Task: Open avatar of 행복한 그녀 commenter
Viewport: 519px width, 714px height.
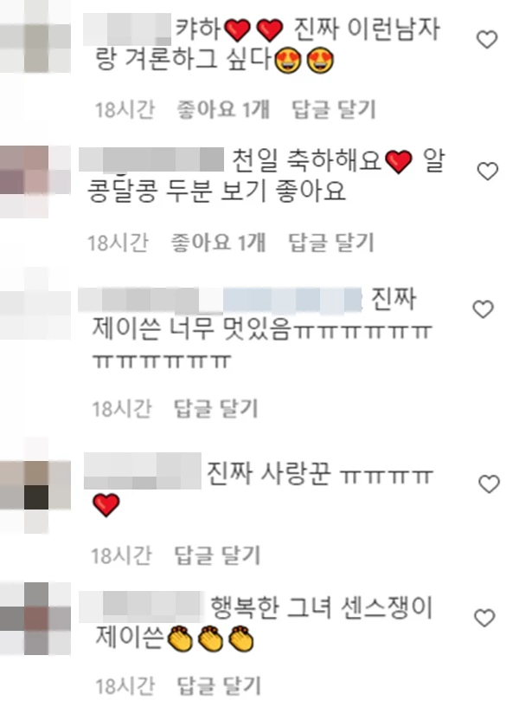Action: [35, 619]
